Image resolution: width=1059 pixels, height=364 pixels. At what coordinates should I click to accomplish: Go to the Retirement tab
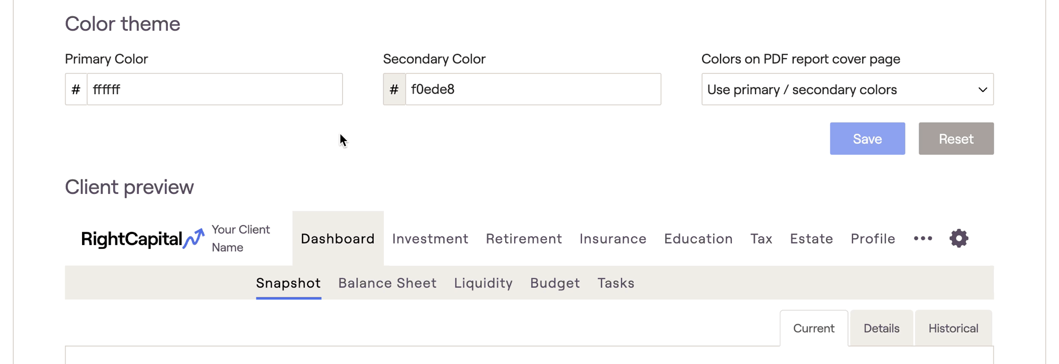524,239
